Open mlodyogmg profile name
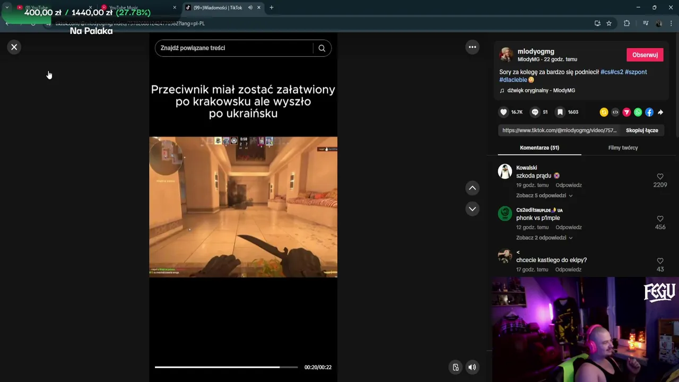Image resolution: width=679 pixels, height=382 pixels. 536,51
